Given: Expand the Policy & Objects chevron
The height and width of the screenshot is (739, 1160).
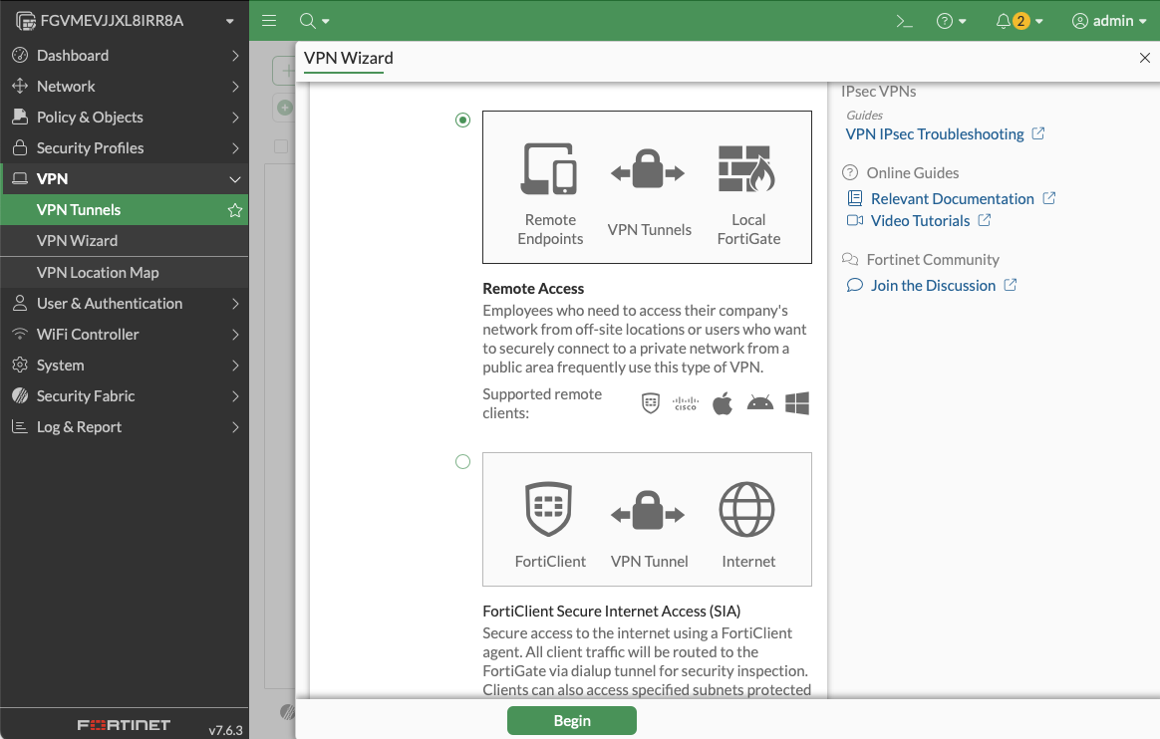Looking at the screenshot, I should click(235, 117).
